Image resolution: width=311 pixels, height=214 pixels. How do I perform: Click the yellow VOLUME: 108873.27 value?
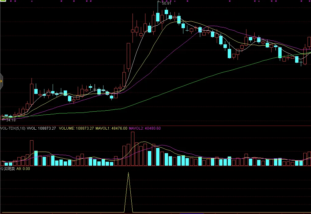click(76, 128)
